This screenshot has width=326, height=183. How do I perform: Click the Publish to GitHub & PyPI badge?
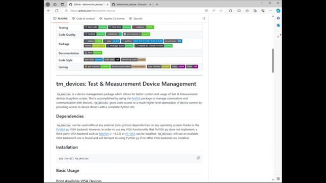[153, 45]
